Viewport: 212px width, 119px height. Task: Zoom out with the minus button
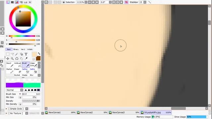[89, 2]
